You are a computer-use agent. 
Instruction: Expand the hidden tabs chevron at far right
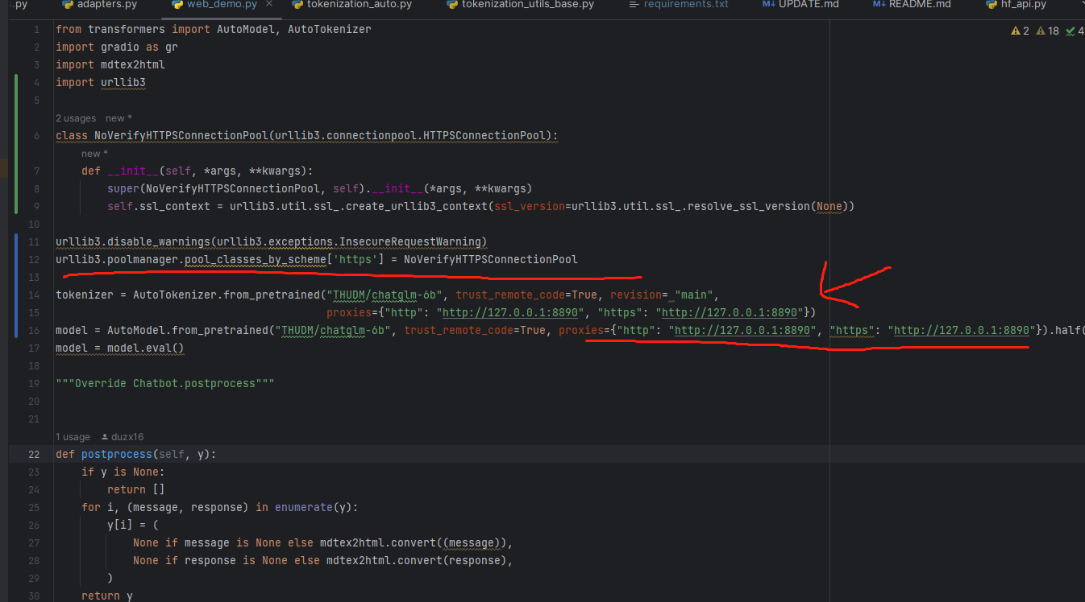(1074, 5)
